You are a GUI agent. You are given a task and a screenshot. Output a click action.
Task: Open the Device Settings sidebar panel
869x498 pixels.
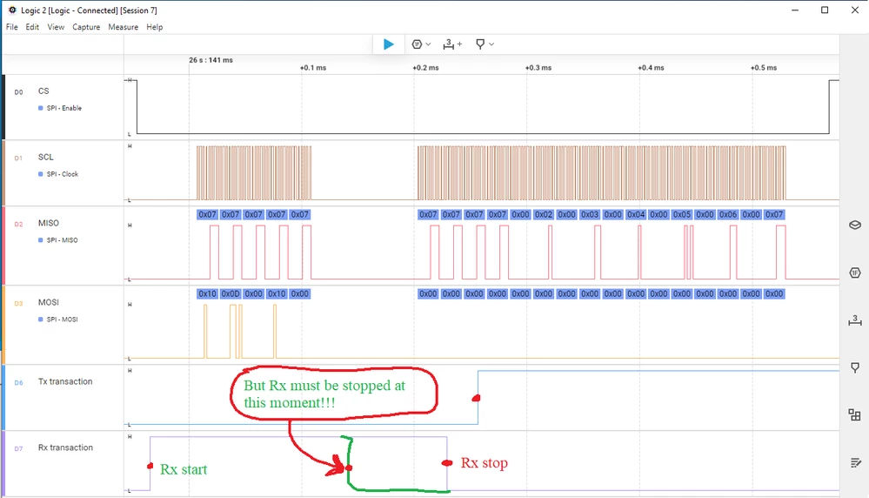854,225
